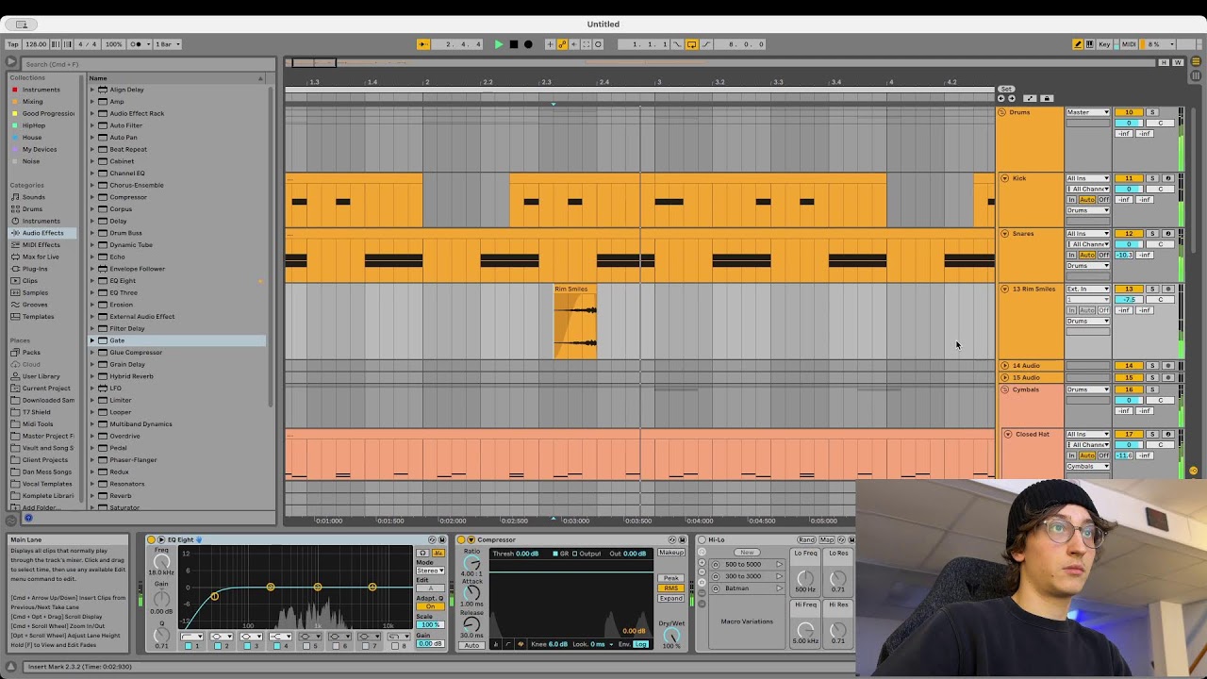This screenshot has height=679, width=1207.
Task: Unfold the Kick track
Action: [1004, 178]
